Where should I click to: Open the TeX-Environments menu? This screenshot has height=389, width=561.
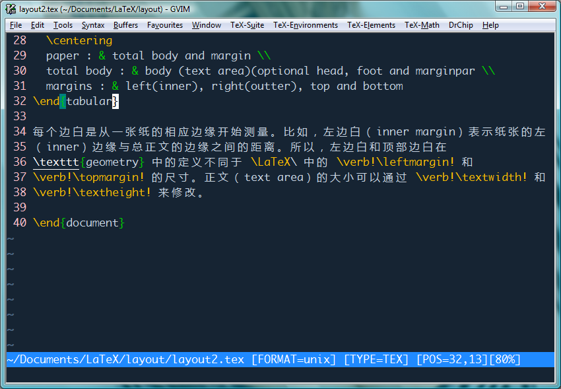306,25
